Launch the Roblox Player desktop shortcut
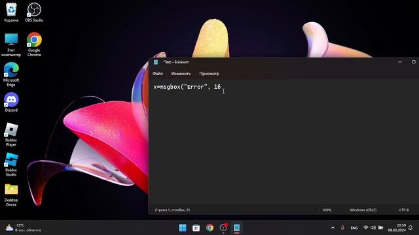This screenshot has width=419, height=235. point(11,134)
